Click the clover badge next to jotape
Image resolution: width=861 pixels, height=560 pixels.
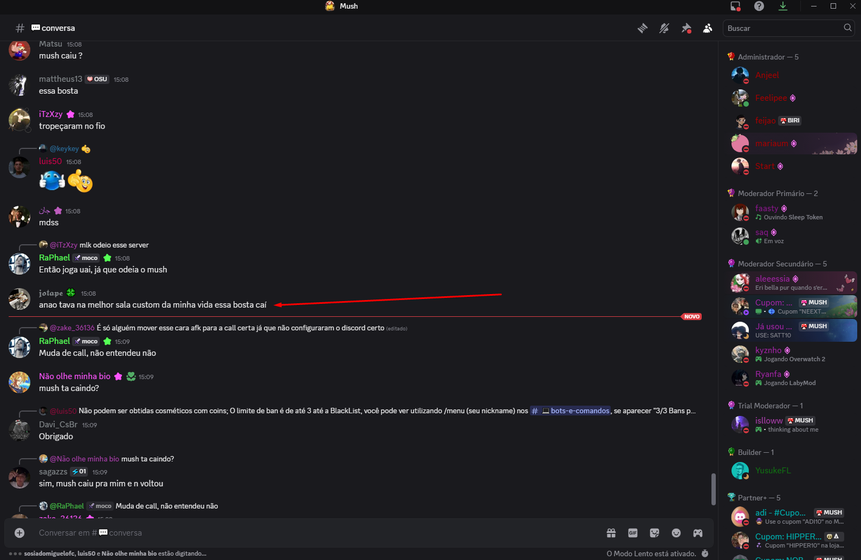[70, 293]
